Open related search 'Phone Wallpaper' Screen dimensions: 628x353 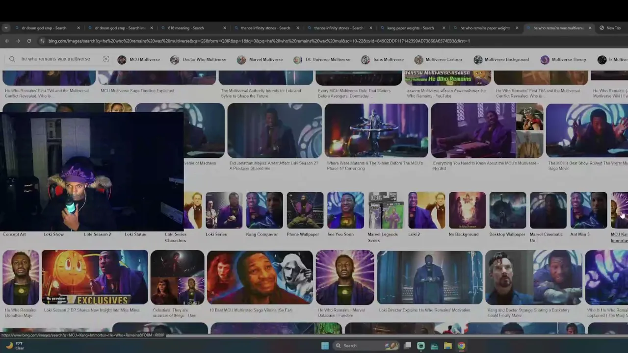(x=305, y=214)
